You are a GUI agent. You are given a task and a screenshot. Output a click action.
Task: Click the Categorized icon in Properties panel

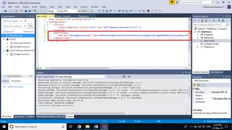coord(195,85)
